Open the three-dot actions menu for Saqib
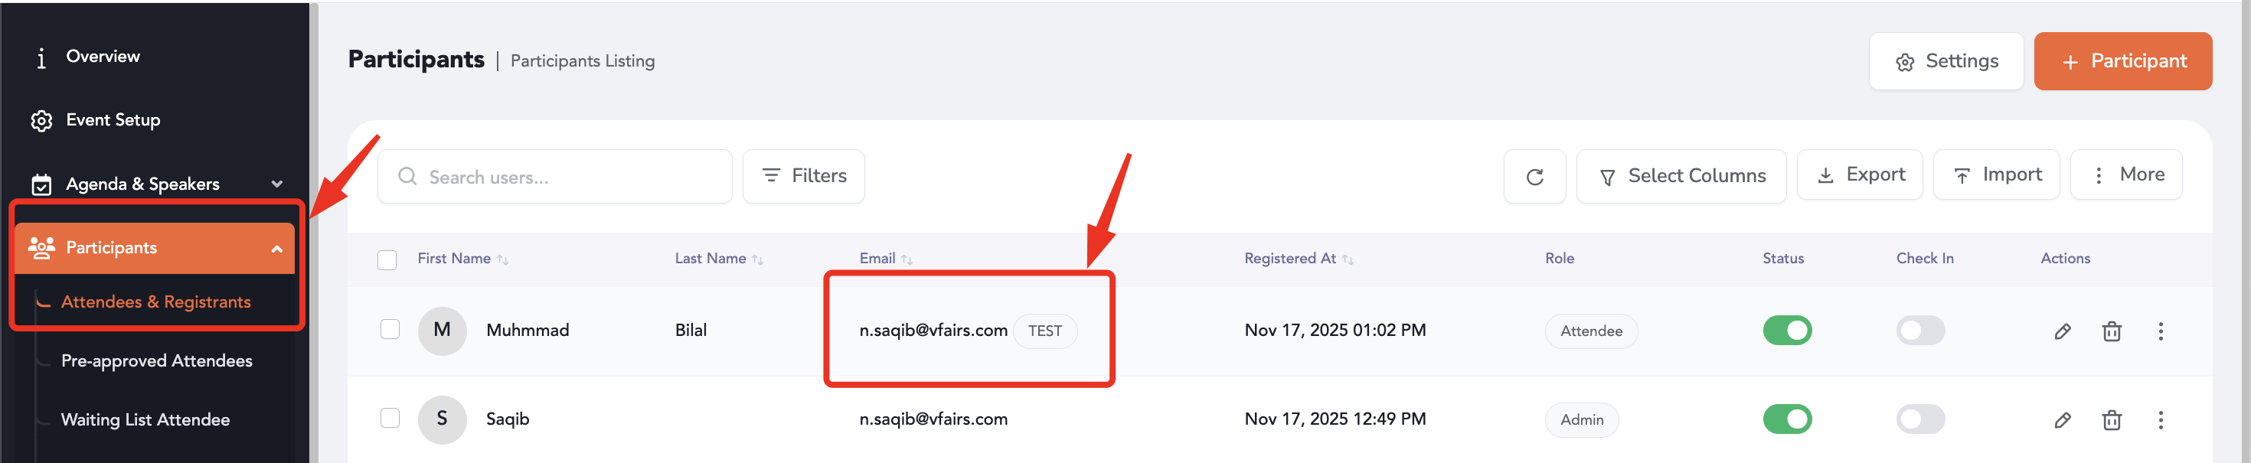Screen dimensions: 2251x463 point(2160,420)
